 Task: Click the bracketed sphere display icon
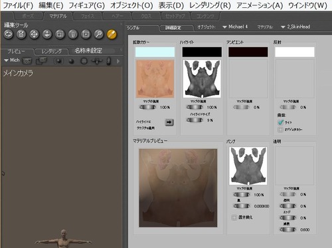click(58, 61)
